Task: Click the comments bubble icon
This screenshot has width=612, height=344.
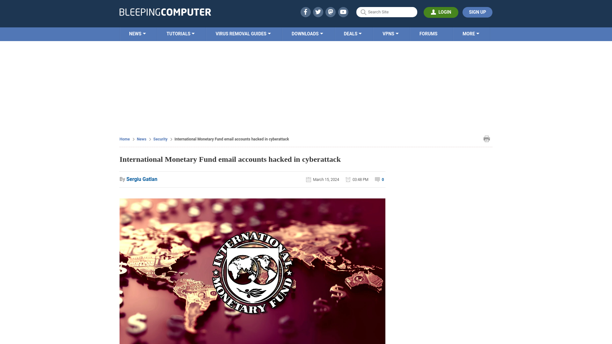Action: (377, 179)
